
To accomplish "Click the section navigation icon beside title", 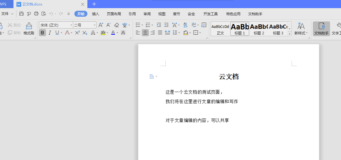I will 152,77.
